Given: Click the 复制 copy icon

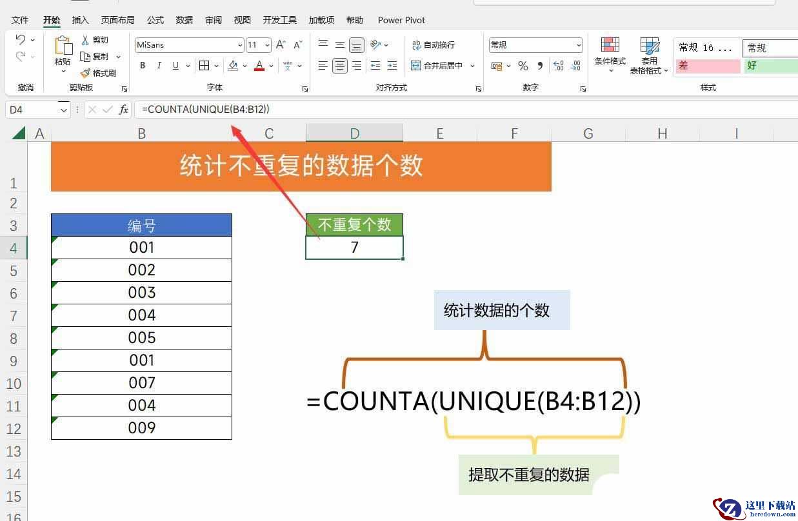Looking at the screenshot, I should (x=85, y=57).
